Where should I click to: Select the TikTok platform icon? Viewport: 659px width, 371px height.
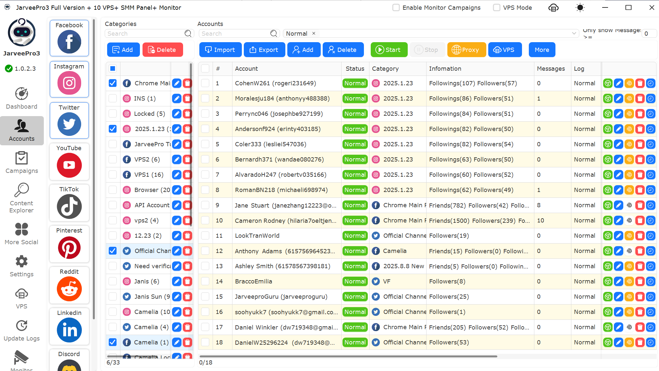tap(69, 206)
